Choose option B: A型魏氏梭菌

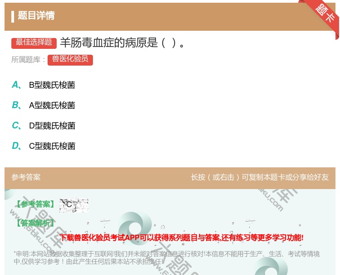(x=44, y=105)
